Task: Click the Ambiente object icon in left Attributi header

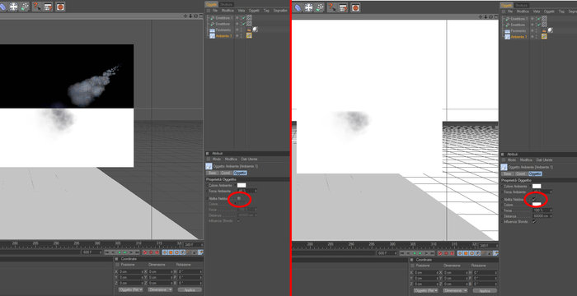Action: pyautogui.click(x=209, y=166)
